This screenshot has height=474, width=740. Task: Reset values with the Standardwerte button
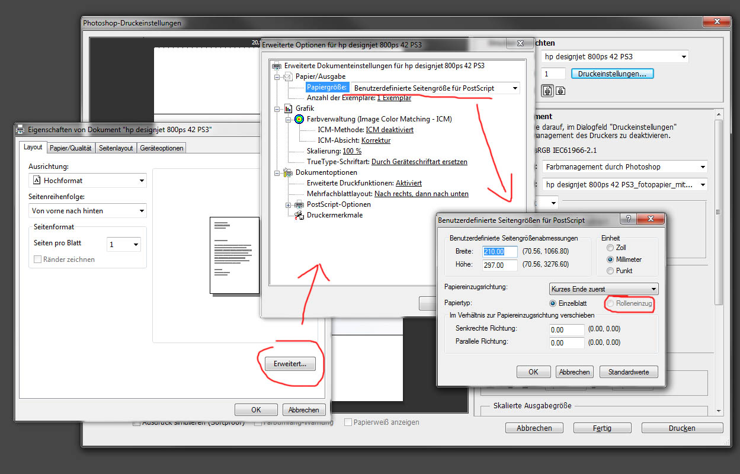coord(629,372)
